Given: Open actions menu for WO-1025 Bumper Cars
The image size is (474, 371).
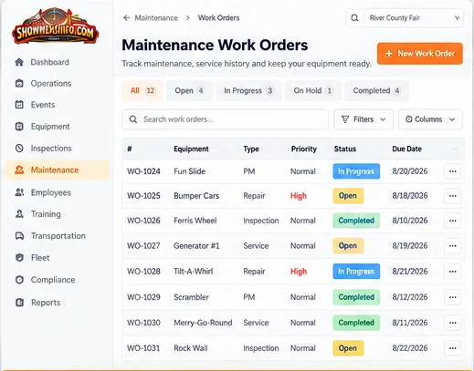Looking at the screenshot, I should (x=453, y=196).
